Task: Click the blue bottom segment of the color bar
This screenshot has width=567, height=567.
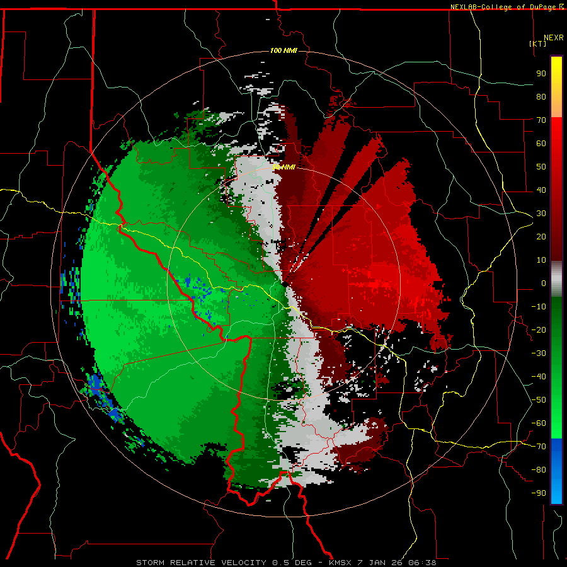Action: pyautogui.click(x=556, y=471)
